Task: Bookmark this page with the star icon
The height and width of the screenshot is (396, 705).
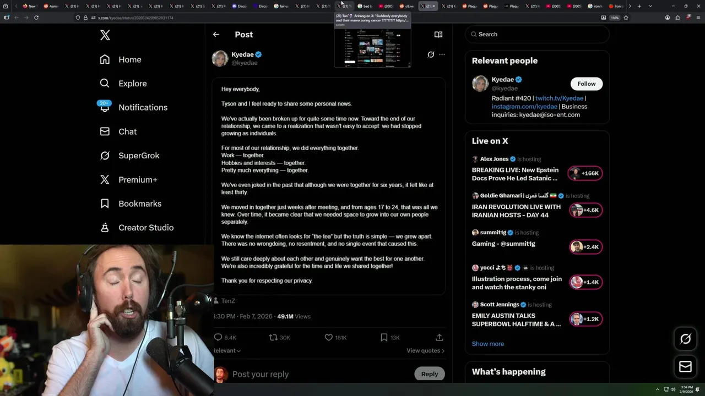Action: click(x=626, y=18)
